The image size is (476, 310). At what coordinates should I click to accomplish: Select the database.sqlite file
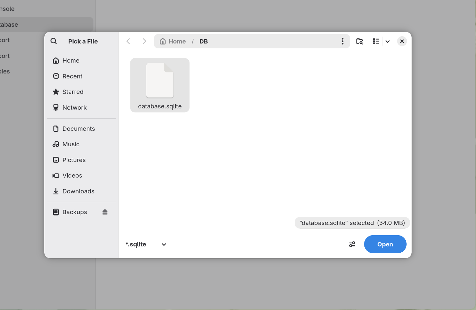pos(160,85)
